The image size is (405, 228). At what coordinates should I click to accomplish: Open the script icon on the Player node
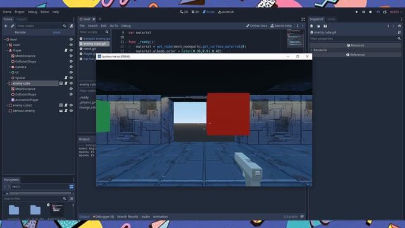66,51
